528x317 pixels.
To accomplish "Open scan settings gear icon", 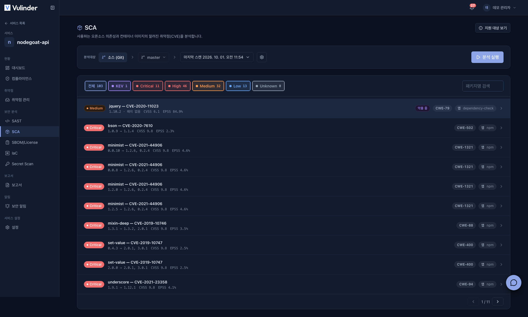I will (x=262, y=57).
